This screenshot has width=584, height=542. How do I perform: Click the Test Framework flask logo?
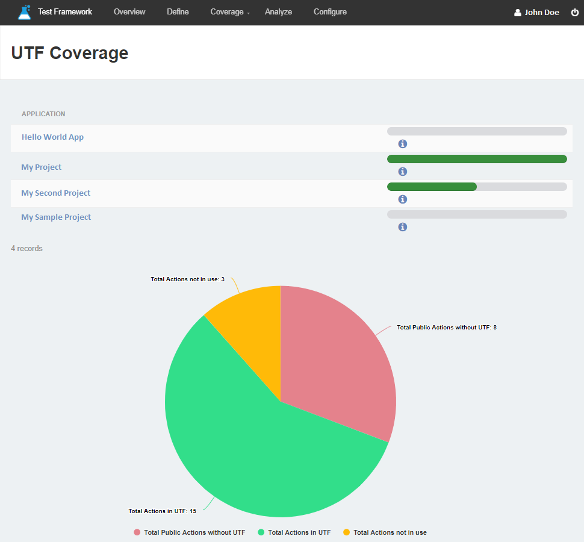[x=24, y=12]
